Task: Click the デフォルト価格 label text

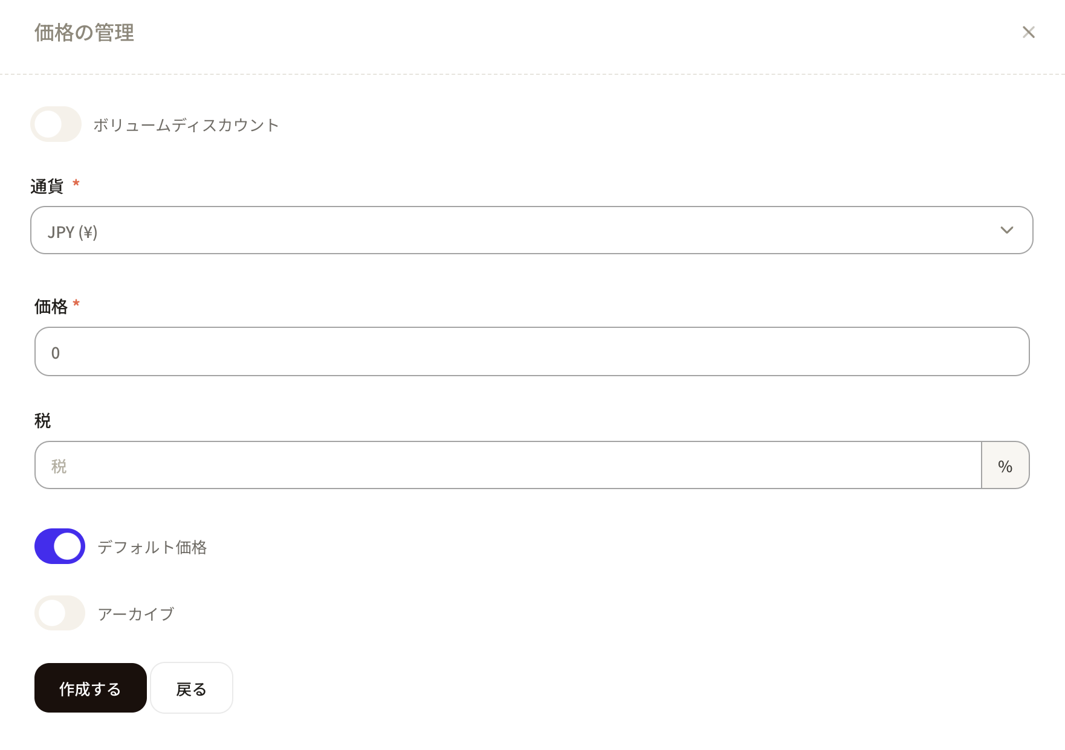Action: [152, 547]
